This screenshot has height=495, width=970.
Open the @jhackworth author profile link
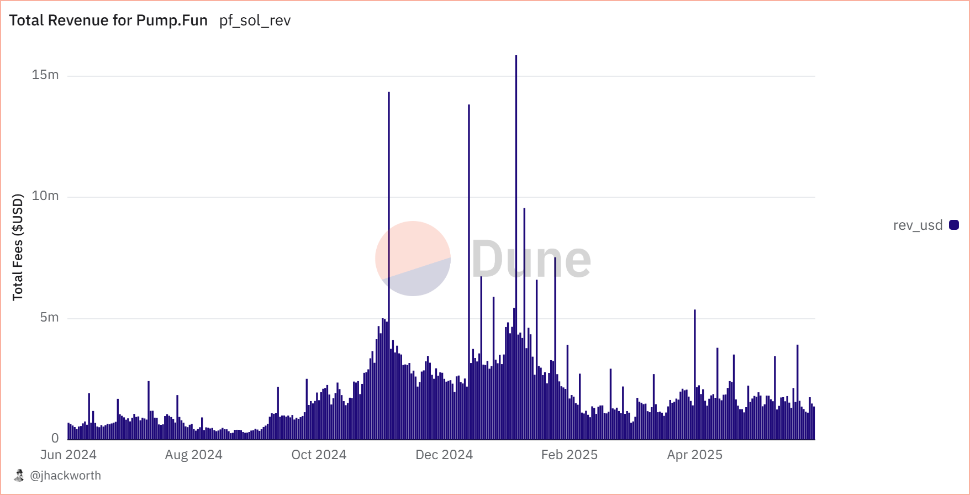[x=65, y=476]
